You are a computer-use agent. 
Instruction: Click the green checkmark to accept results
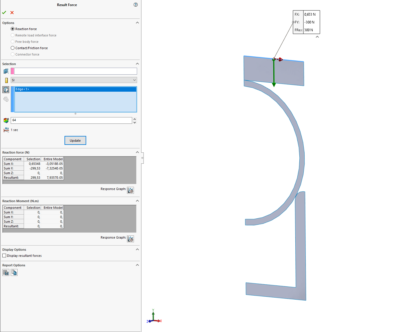point(4,12)
